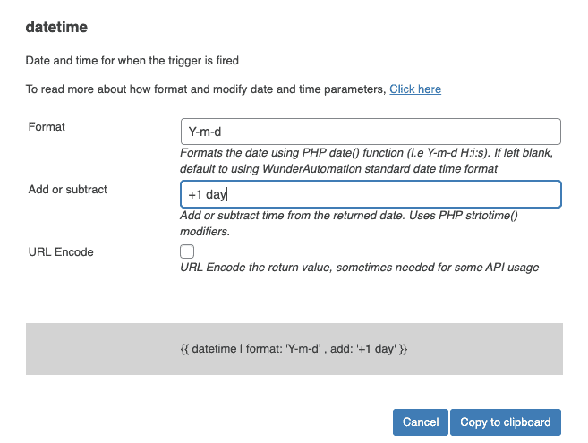Viewport: 588px width, 443px height.
Task: Click the 'Format' field label
Action: click(47, 127)
